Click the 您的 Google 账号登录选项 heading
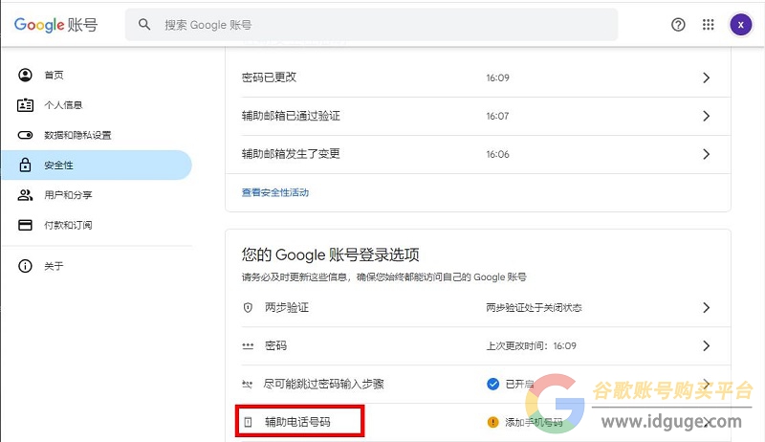The height and width of the screenshot is (442, 765). [x=330, y=254]
